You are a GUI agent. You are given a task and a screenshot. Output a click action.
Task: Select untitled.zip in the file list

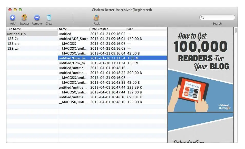pyautogui.click(x=32, y=34)
